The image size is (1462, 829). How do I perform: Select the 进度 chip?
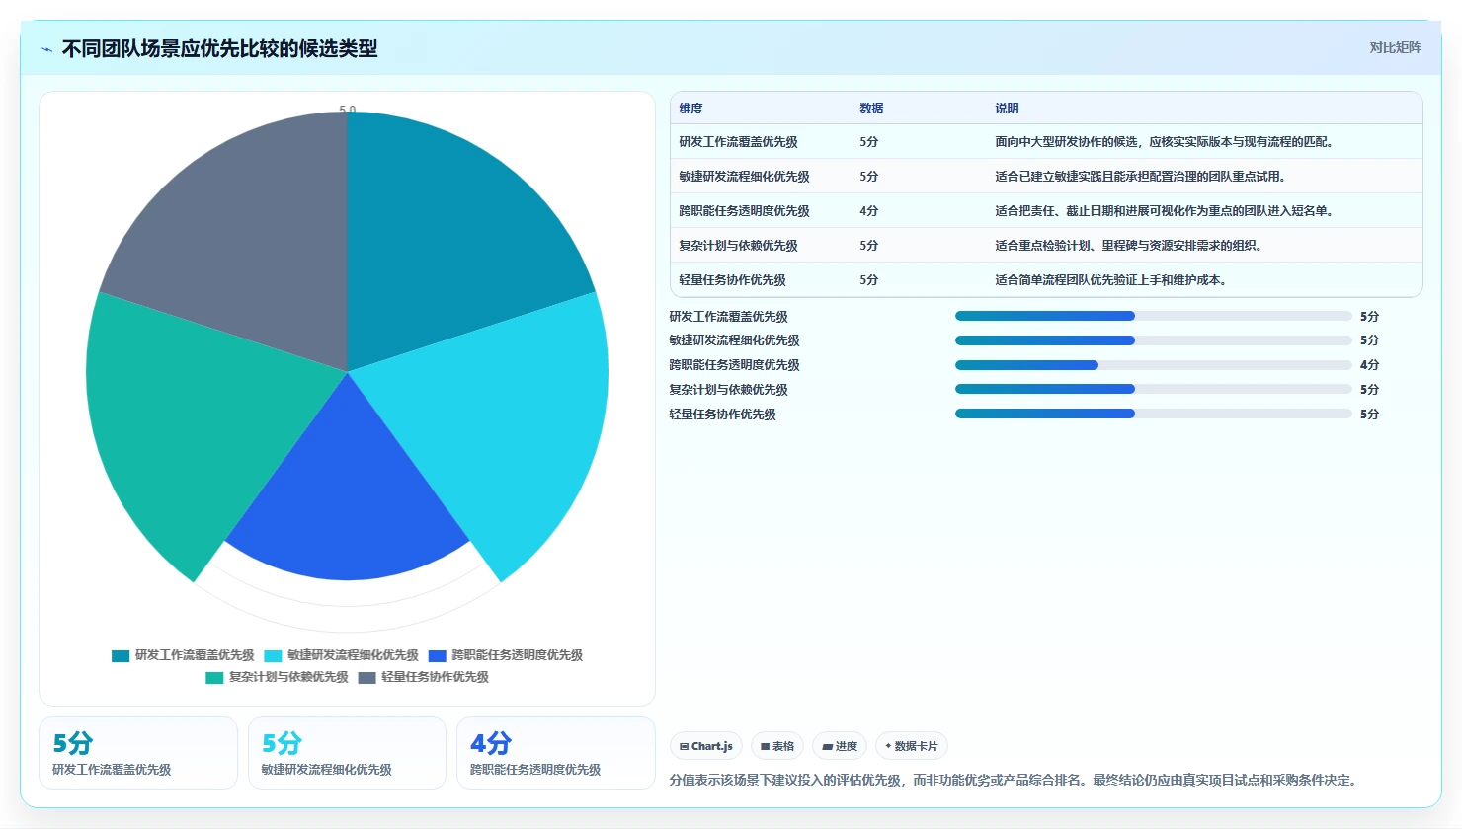840,746
